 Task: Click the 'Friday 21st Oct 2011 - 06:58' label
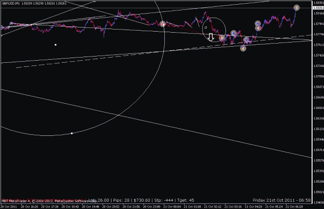(281, 200)
